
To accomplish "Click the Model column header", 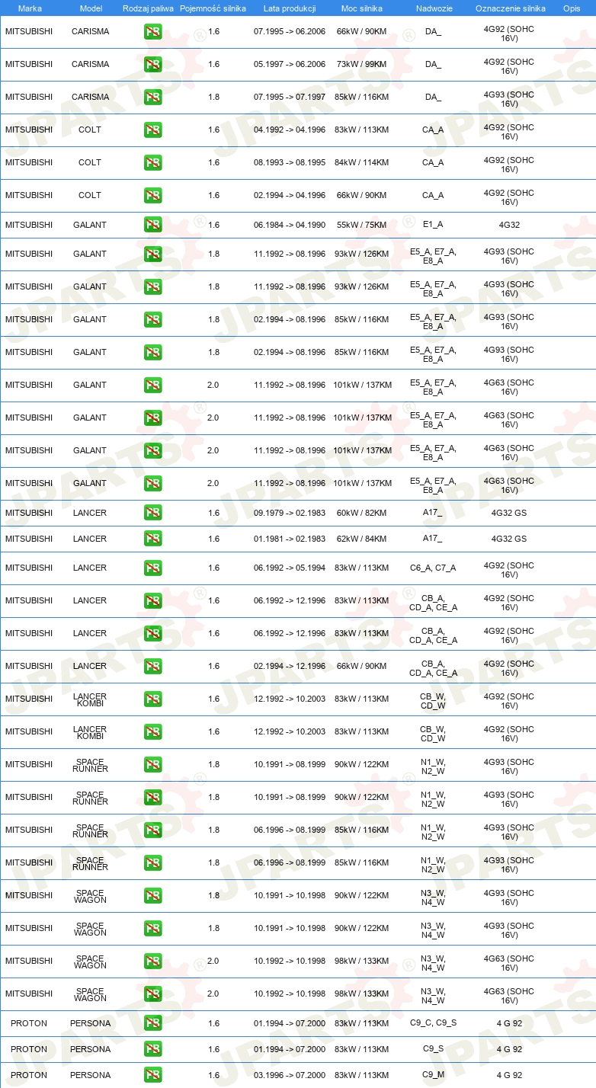I will coord(91,8).
